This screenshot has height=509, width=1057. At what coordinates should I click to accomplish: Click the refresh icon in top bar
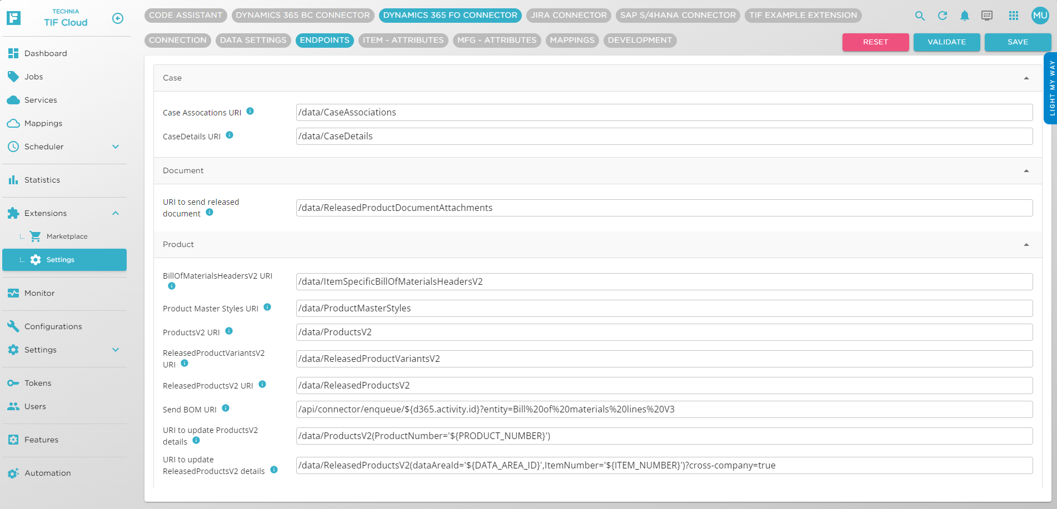[943, 16]
